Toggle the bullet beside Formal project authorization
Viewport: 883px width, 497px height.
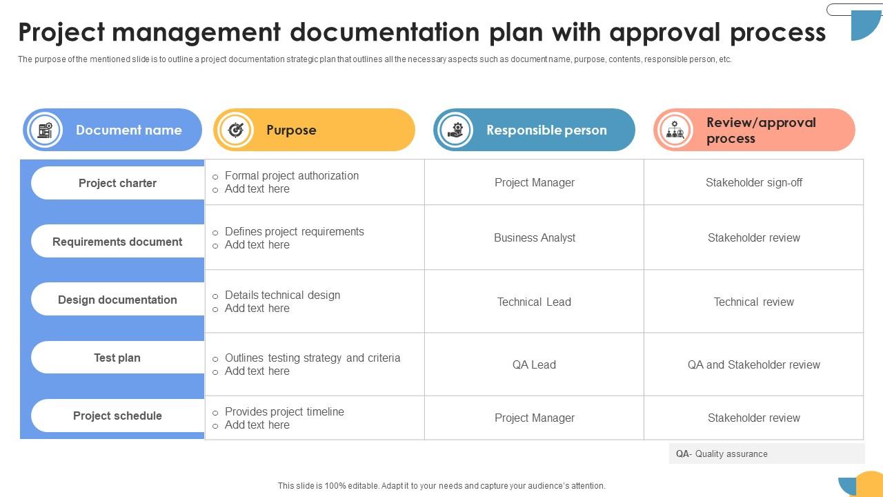[215, 176]
